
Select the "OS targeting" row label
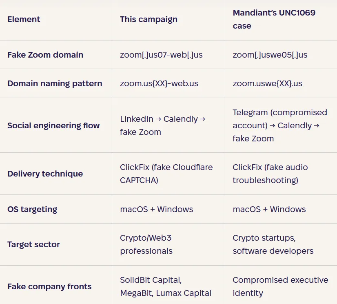click(32, 209)
